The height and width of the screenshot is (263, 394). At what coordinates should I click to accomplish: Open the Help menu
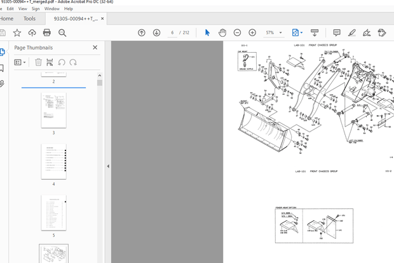[69, 9]
